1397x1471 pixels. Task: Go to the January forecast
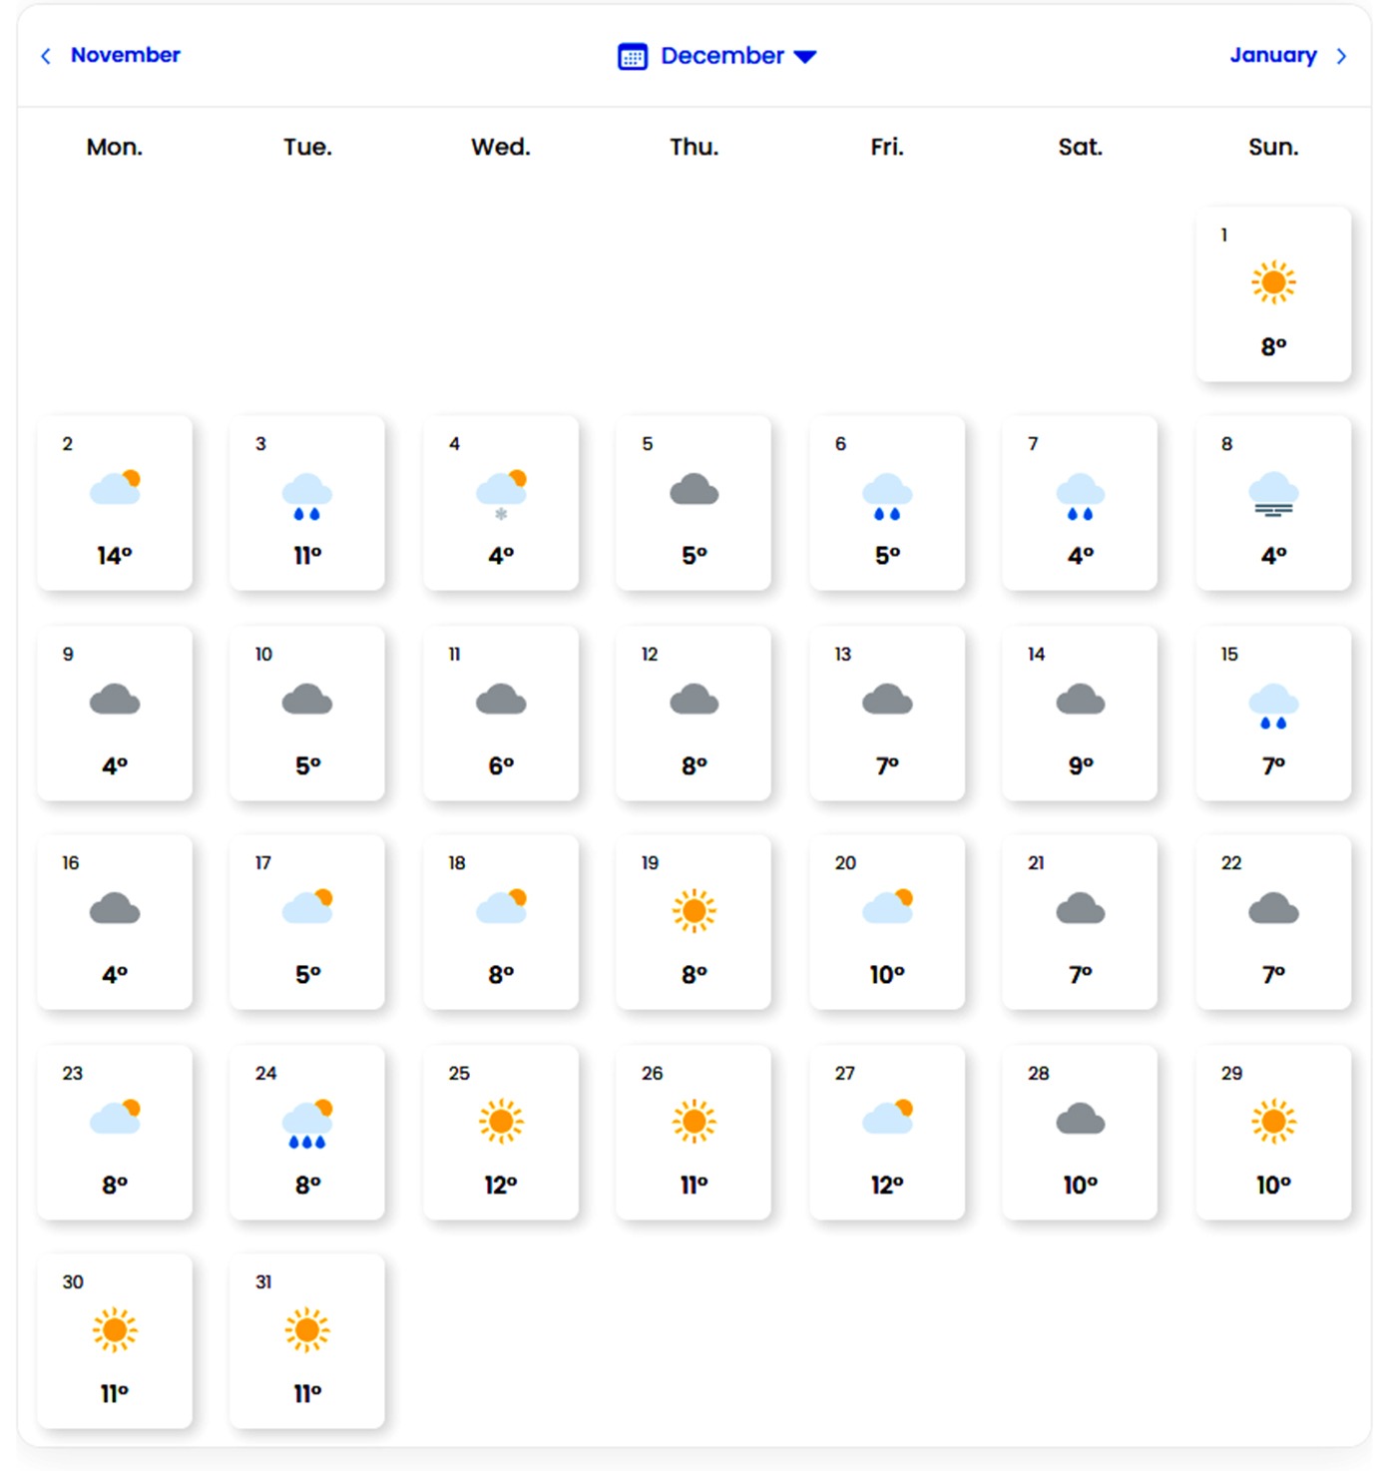click(x=1272, y=55)
